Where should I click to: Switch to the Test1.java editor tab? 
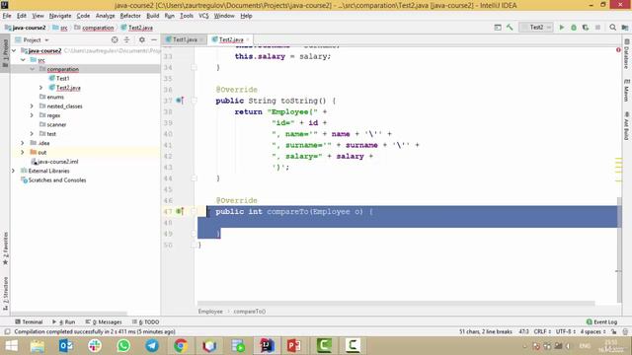click(x=185, y=39)
